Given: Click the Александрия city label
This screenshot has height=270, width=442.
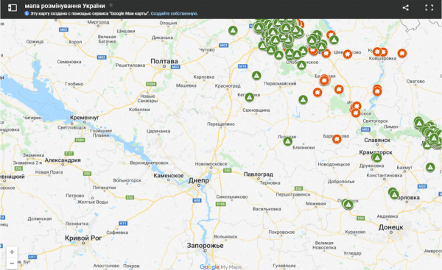Looking at the screenshot, I should pyautogui.click(x=63, y=160).
